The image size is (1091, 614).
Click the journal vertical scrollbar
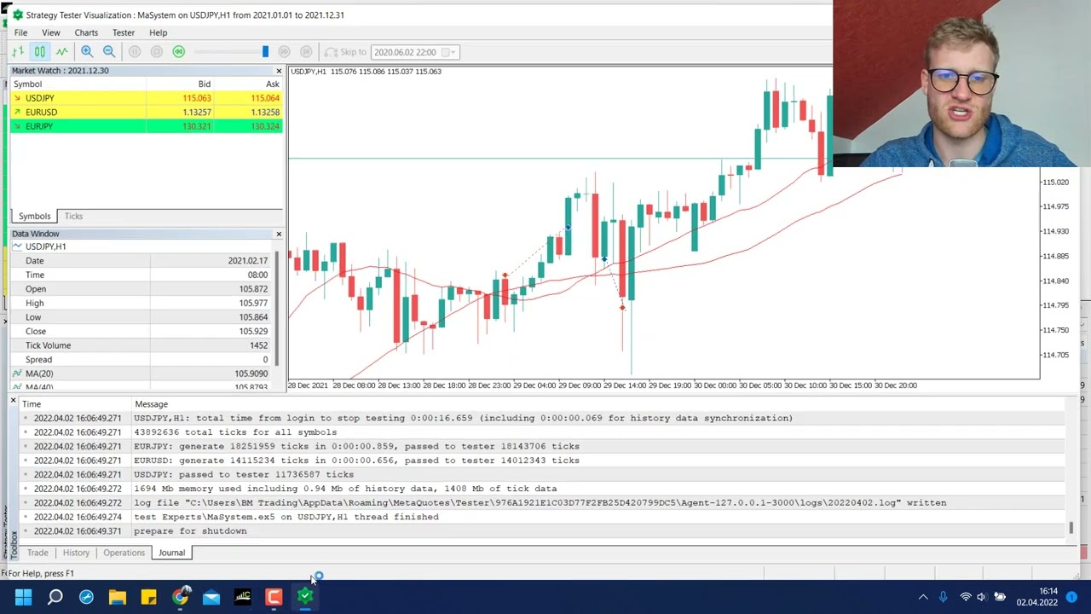(1071, 528)
